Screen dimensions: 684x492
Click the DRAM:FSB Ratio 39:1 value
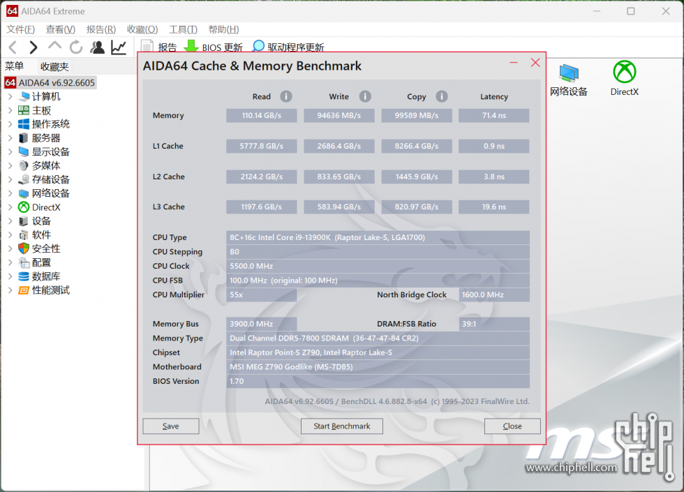[494, 324]
